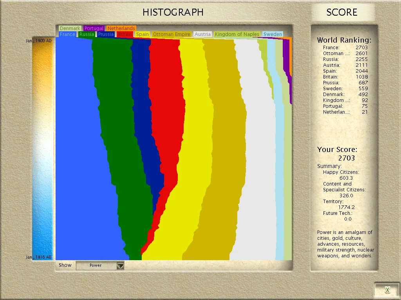Click the Prussia legend label
Image resolution: width=401 pixels, height=300 pixels.
(106, 34)
